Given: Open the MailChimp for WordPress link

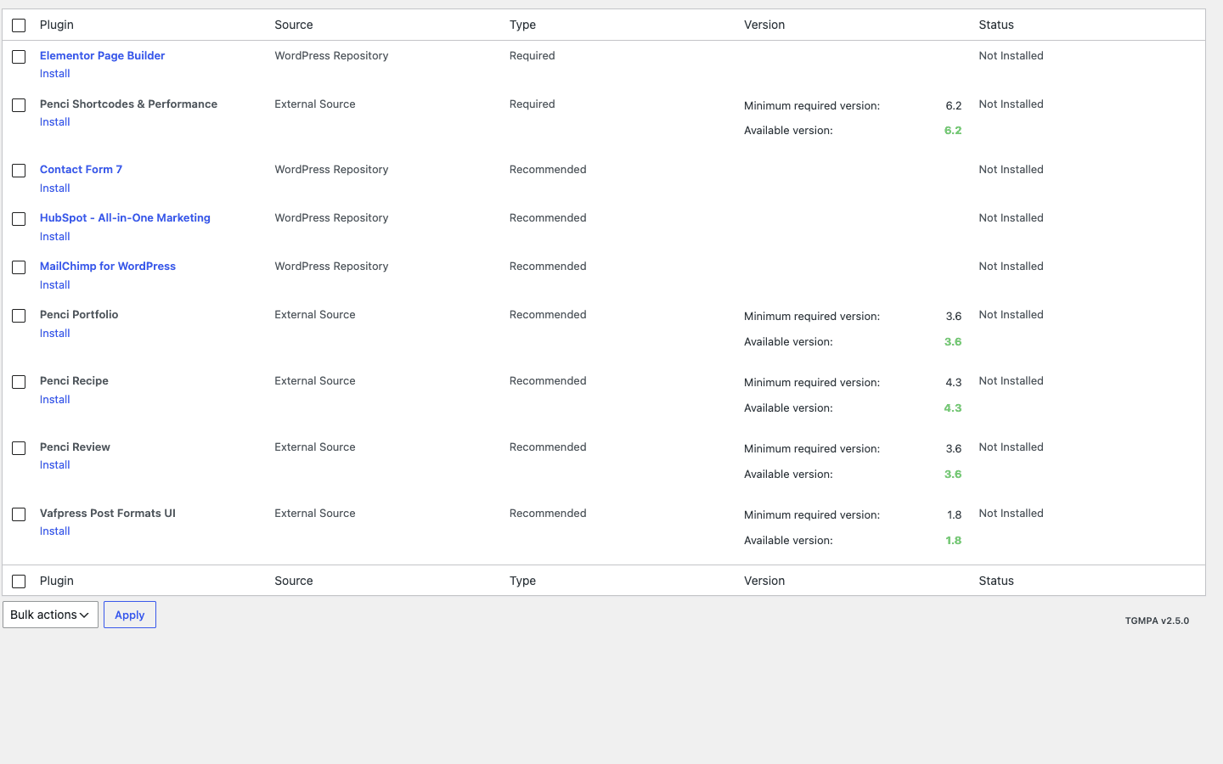Looking at the screenshot, I should tap(108, 266).
